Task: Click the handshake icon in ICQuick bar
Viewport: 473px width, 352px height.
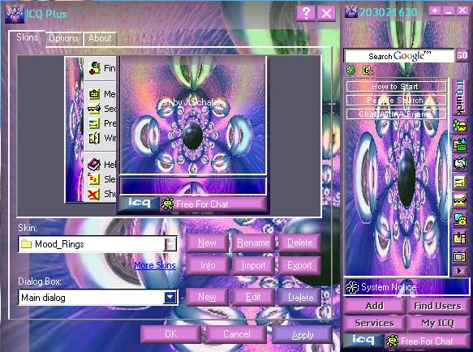Action: [x=460, y=163]
